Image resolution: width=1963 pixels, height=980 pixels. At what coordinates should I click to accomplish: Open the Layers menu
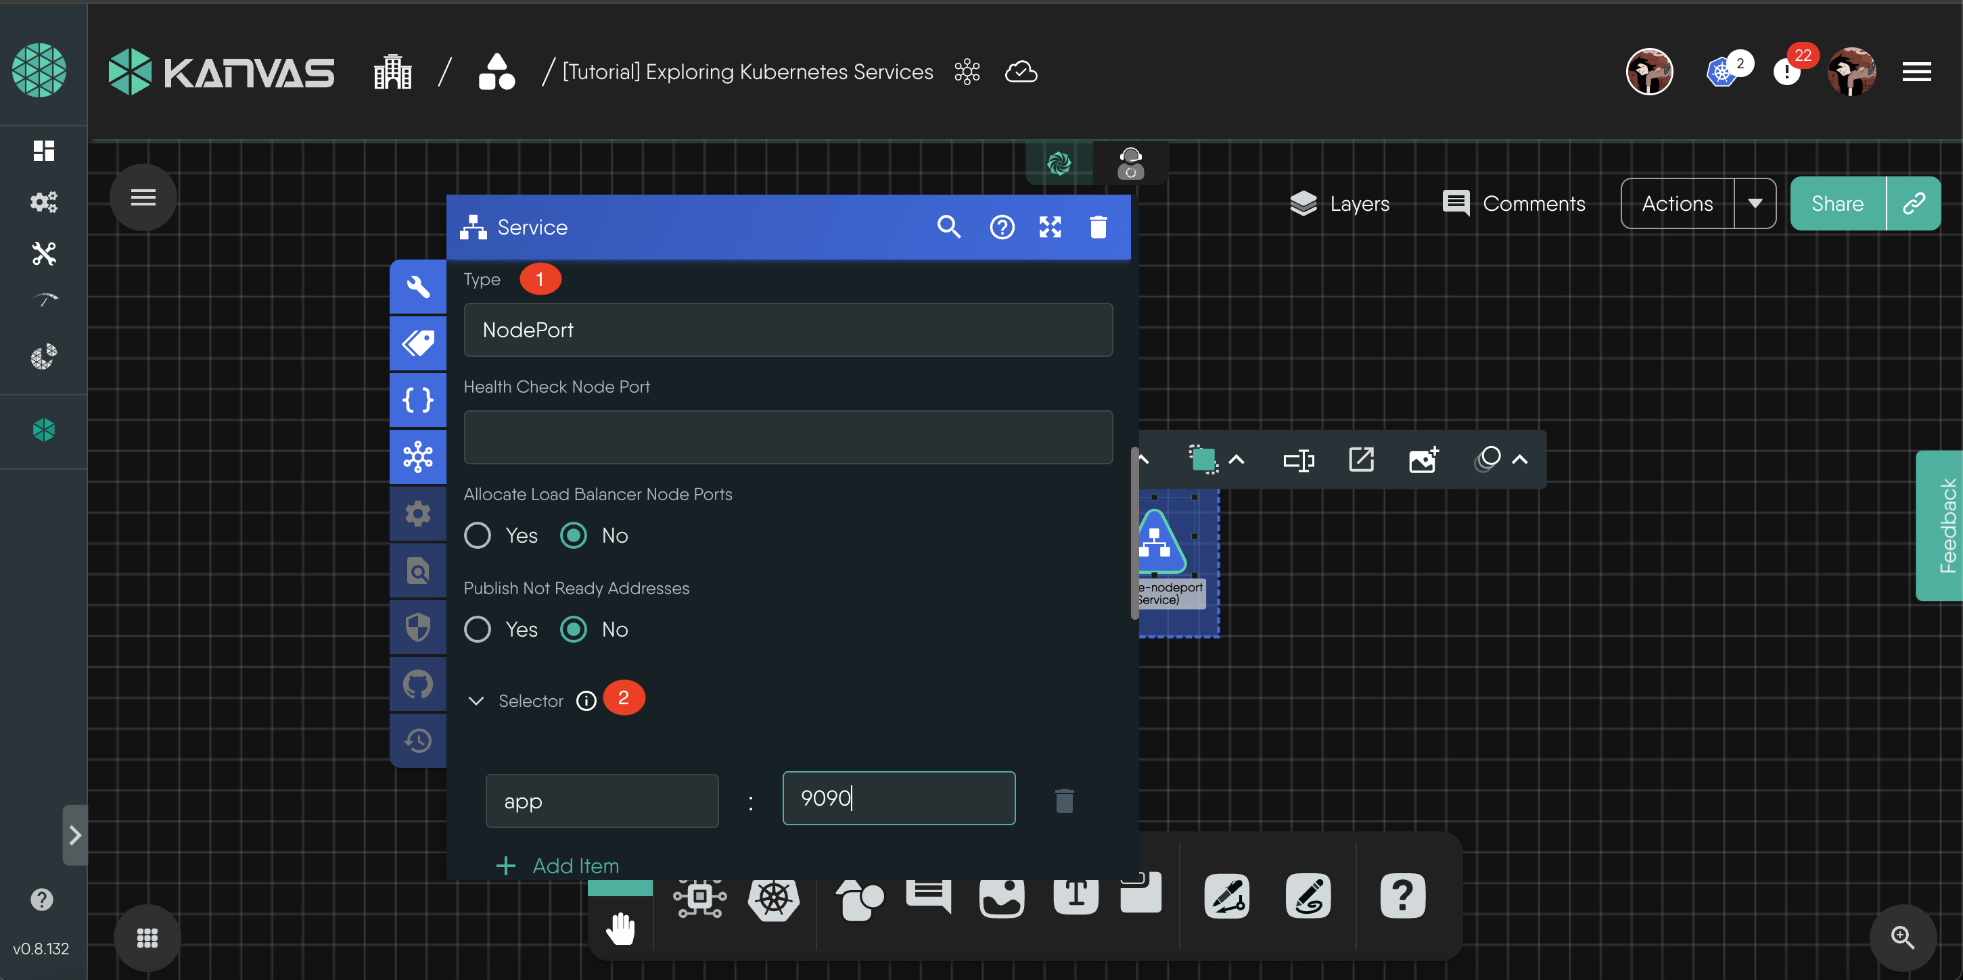click(x=1339, y=203)
